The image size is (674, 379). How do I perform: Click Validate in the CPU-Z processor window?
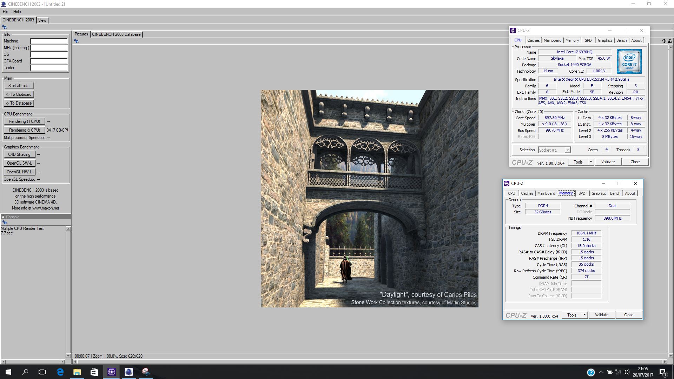[608, 162]
